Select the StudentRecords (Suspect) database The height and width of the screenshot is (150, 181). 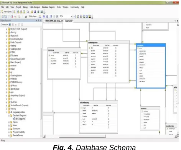click(x=19, y=105)
